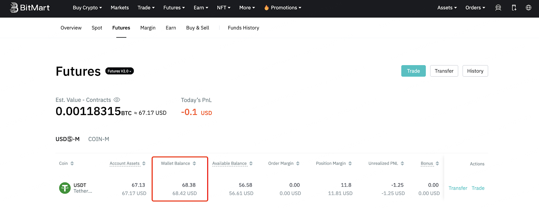Screen dimensions: 539x208
Task: Expand the Futures dropdown in navbar
Action: coord(174,8)
